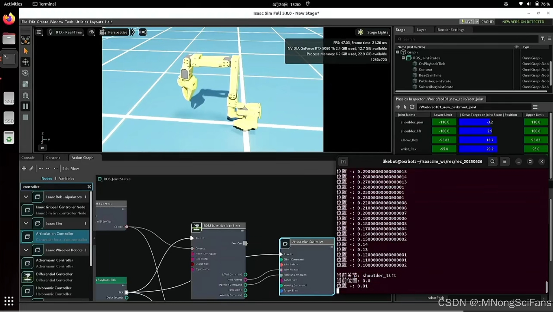This screenshot has height=312, width=553.
Task: Toggle visibility eye column header in Stage
Action: [x=516, y=47]
